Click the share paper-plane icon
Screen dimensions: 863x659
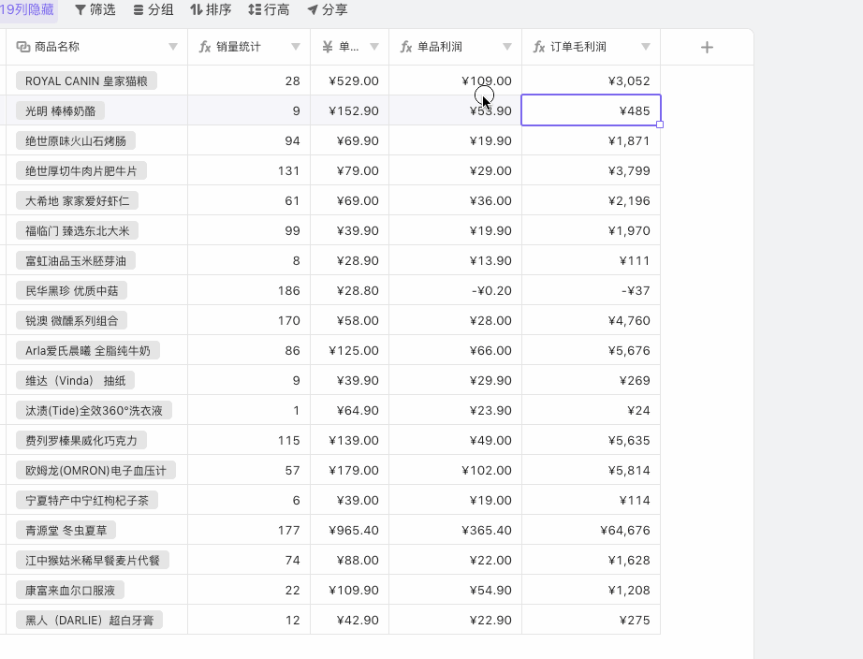coord(313,10)
